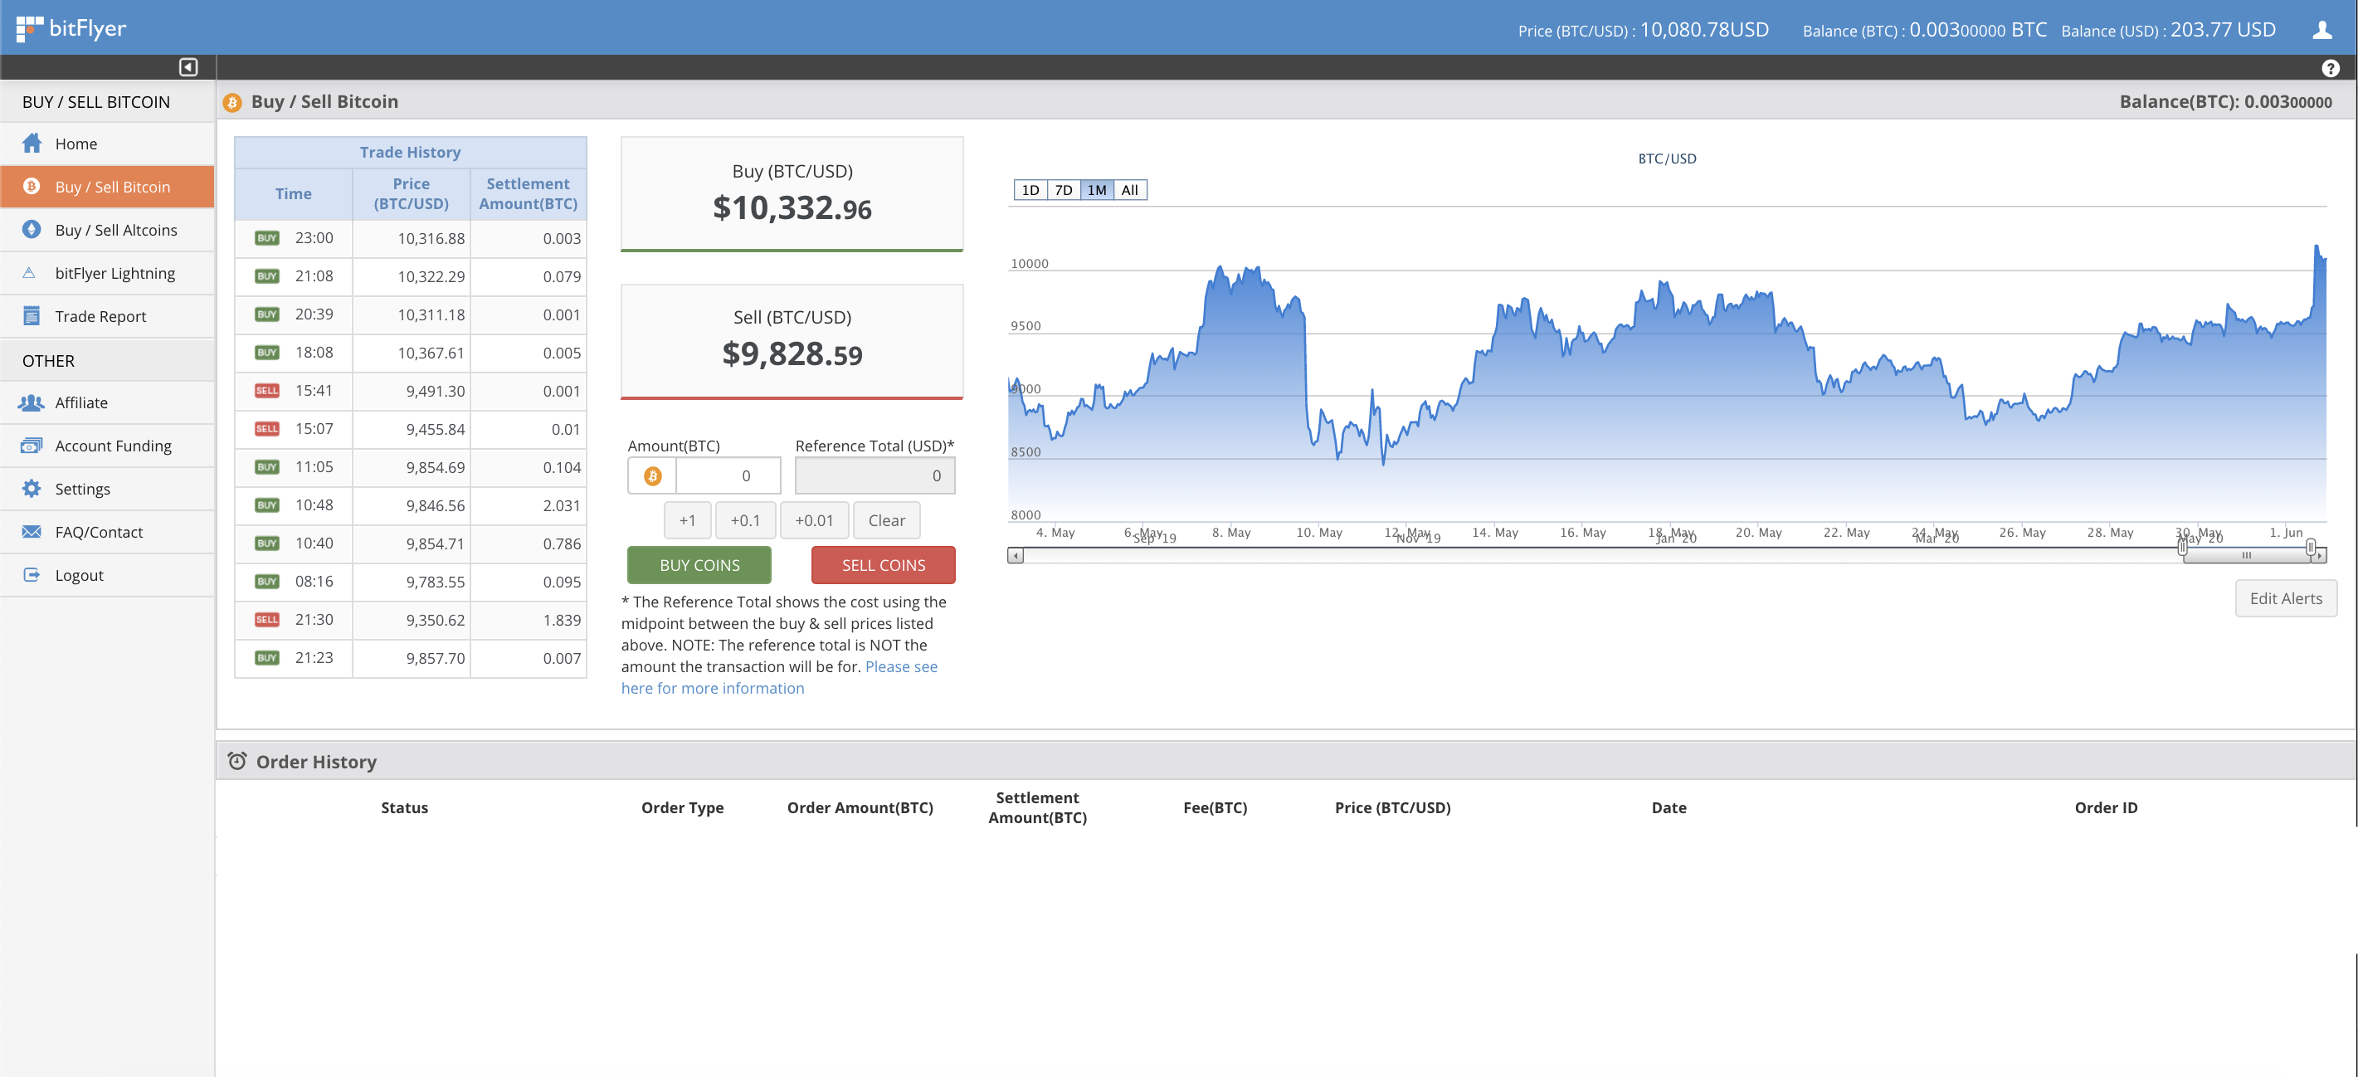Viewport: 2358px width, 1077px height.
Task: Click the Order History clock icon
Action: pos(237,762)
